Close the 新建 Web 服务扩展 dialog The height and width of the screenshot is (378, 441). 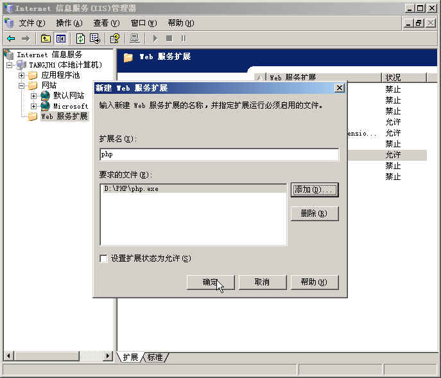click(x=340, y=88)
